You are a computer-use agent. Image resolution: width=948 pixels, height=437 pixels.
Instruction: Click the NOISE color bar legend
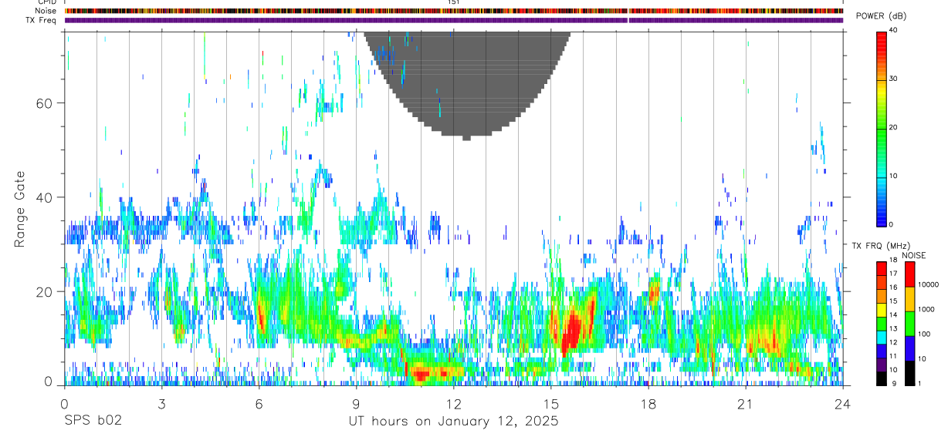pyautogui.click(x=910, y=324)
